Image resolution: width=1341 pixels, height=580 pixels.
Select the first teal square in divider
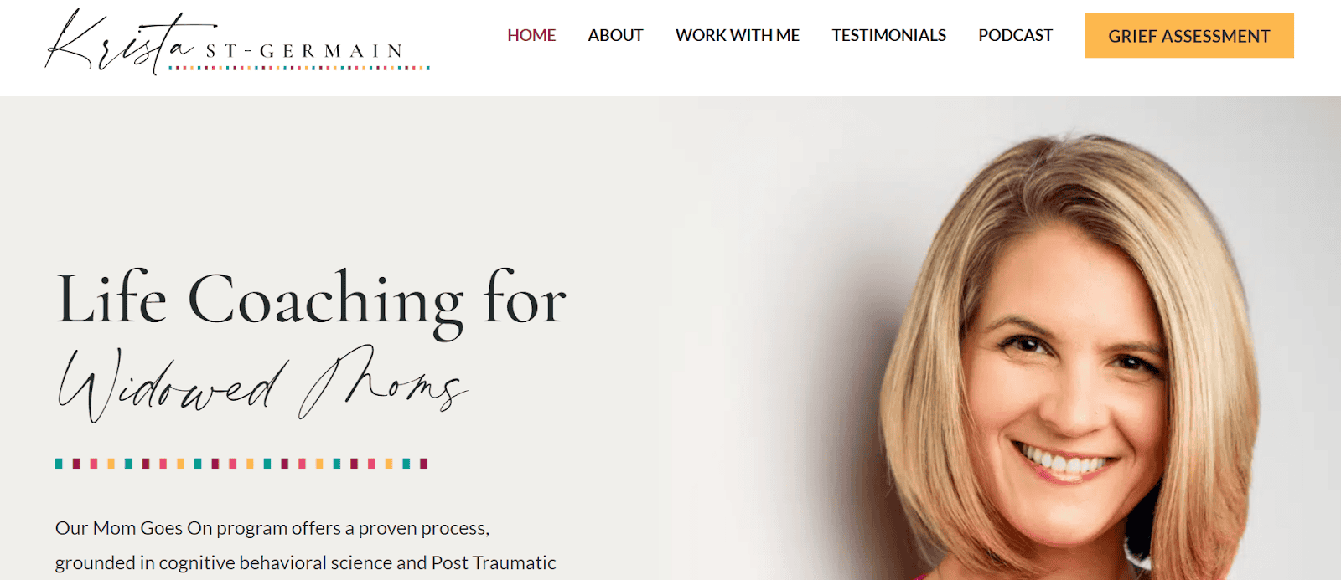point(60,463)
